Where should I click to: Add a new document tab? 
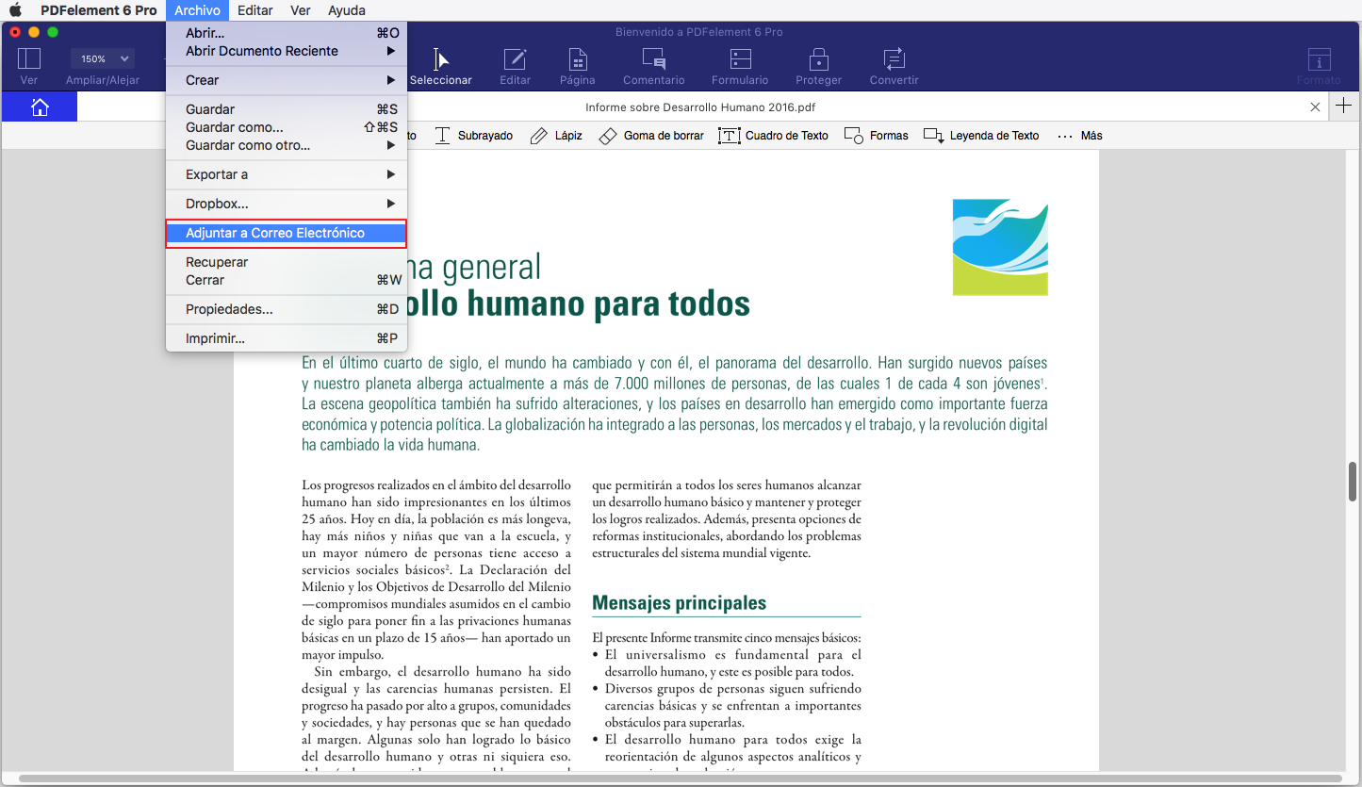click(x=1345, y=106)
